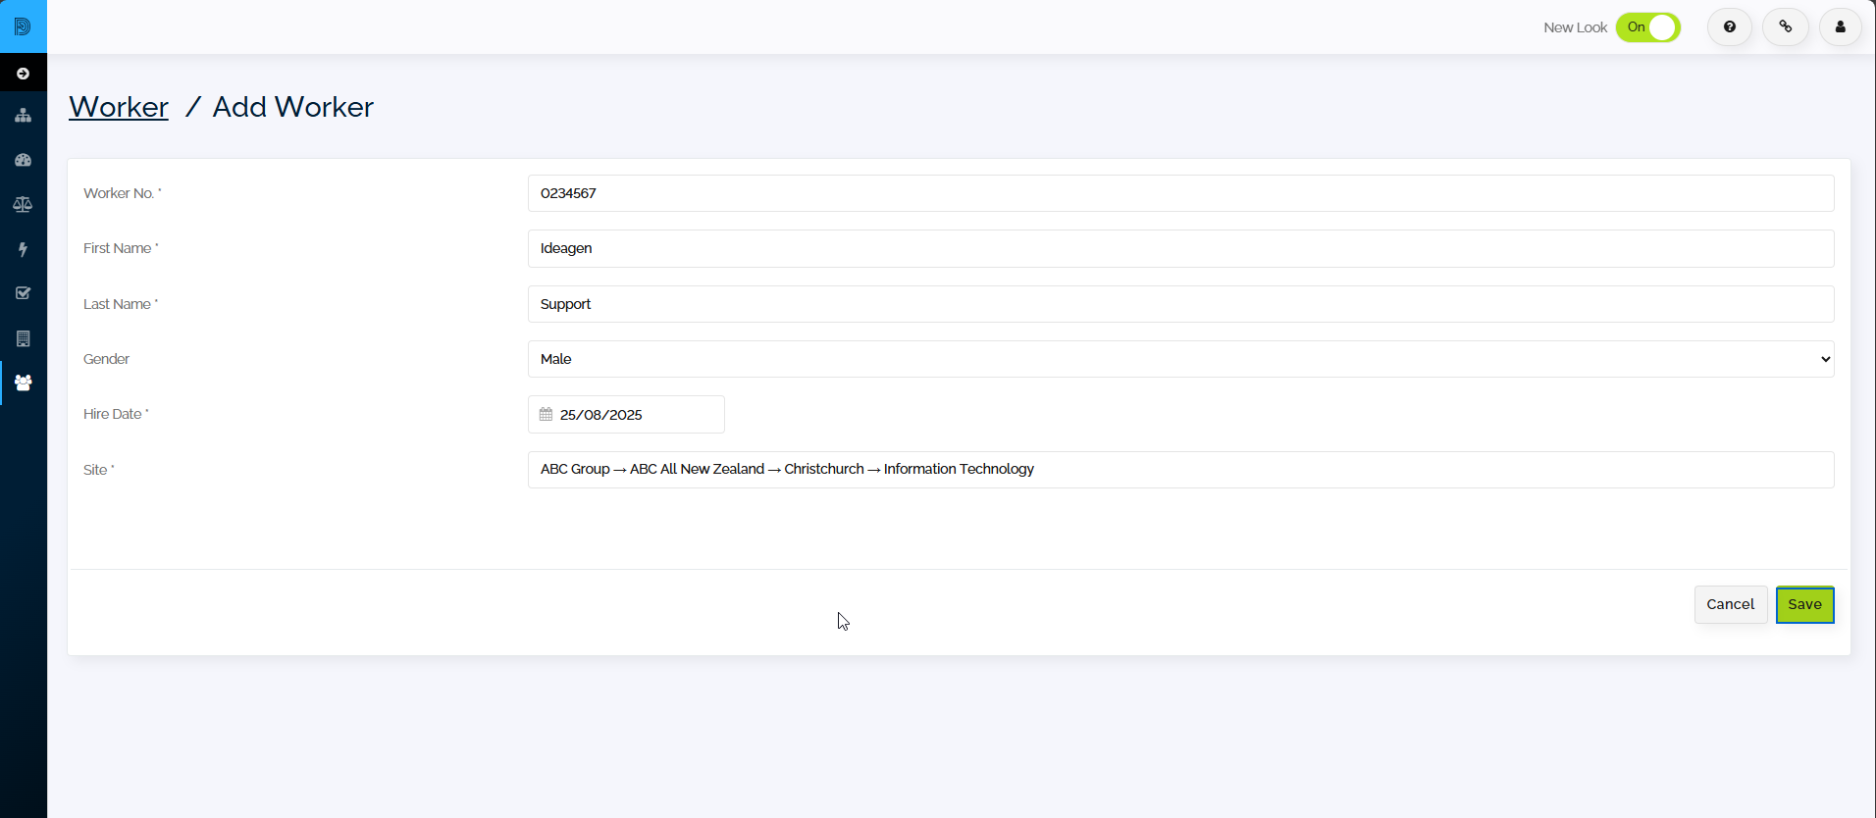
Task: Open the organisation hierarchy sidebar icon
Action: 23,116
